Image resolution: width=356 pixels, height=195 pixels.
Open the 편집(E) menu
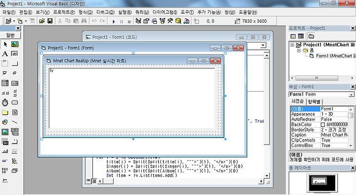click(x=26, y=12)
